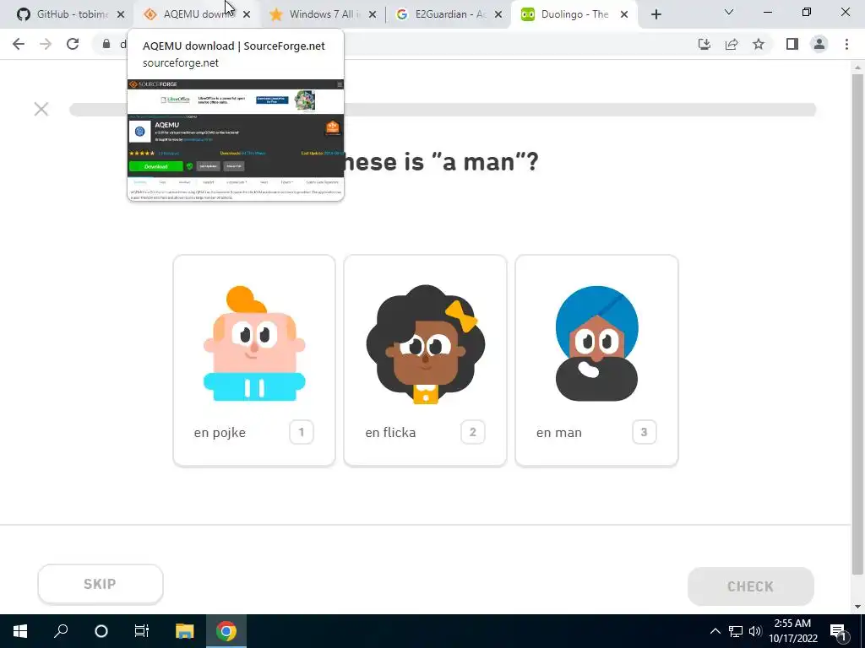Image resolution: width=865 pixels, height=648 pixels.
Task: Close the AQEMU download tab
Action: [x=247, y=15]
